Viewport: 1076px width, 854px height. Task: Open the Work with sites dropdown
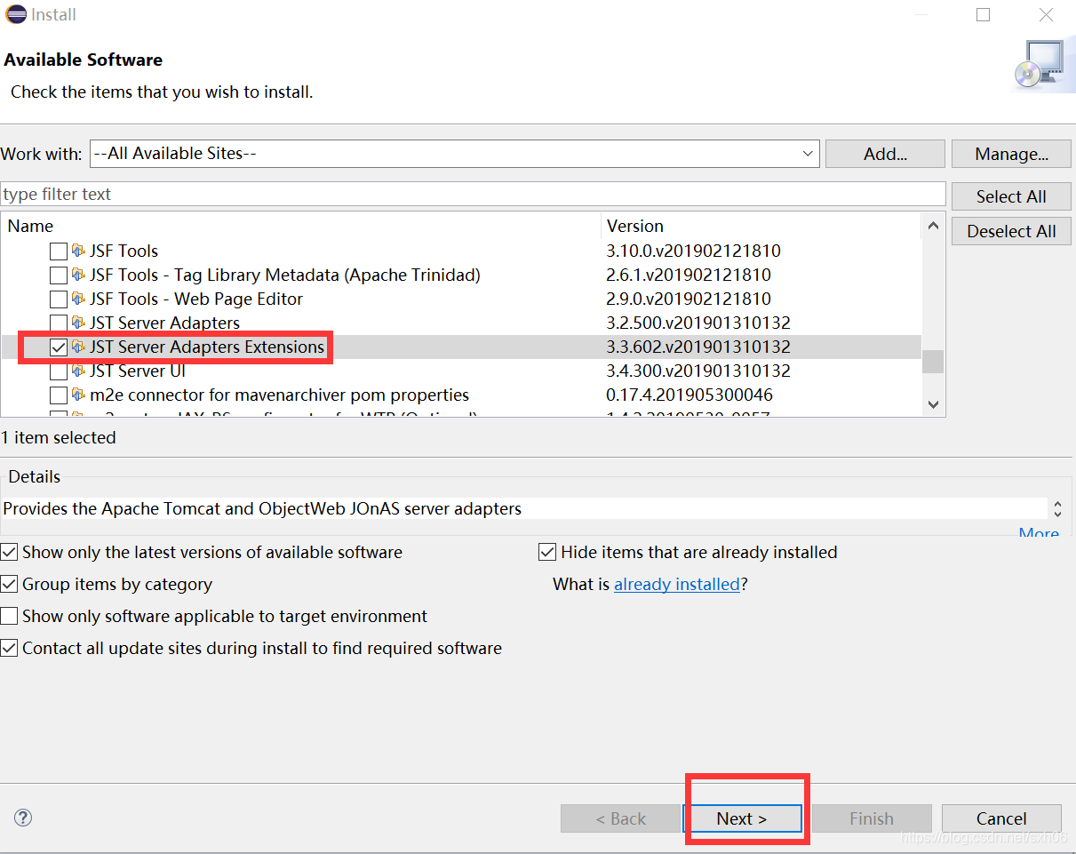coord(807,154)
